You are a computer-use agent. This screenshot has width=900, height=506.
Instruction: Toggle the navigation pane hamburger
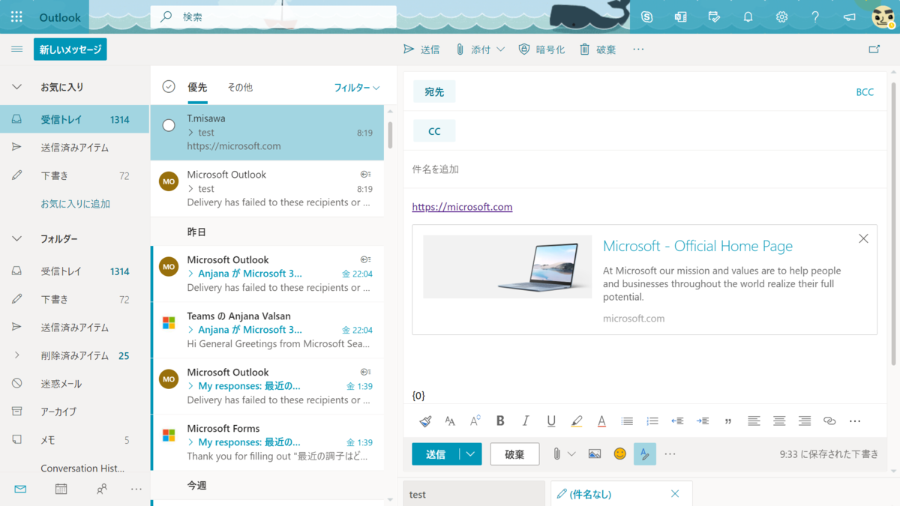pyautogui.click(x=16, y=49)
